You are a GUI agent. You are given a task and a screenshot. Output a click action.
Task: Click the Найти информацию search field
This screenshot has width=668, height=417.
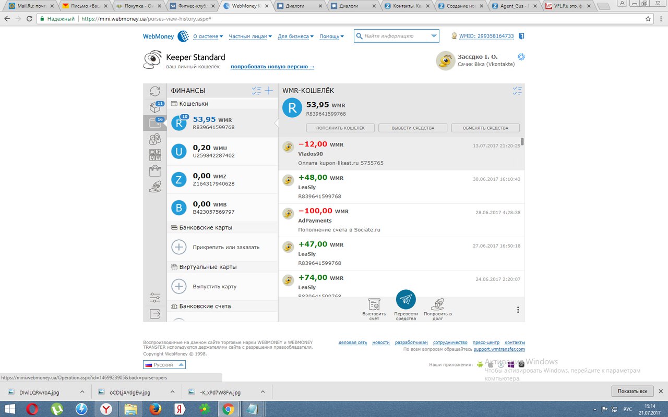(x=396, y=36)
